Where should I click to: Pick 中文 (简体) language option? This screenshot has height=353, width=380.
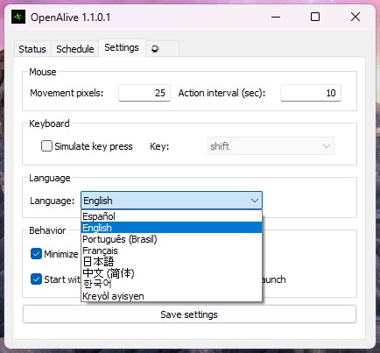click(x=172, y=272)
